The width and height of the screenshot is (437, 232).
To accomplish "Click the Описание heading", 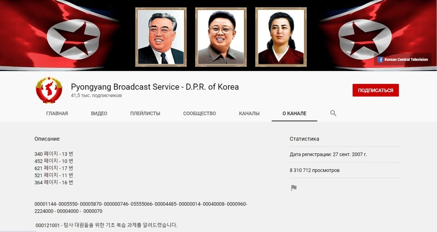I will click(47, 139).
